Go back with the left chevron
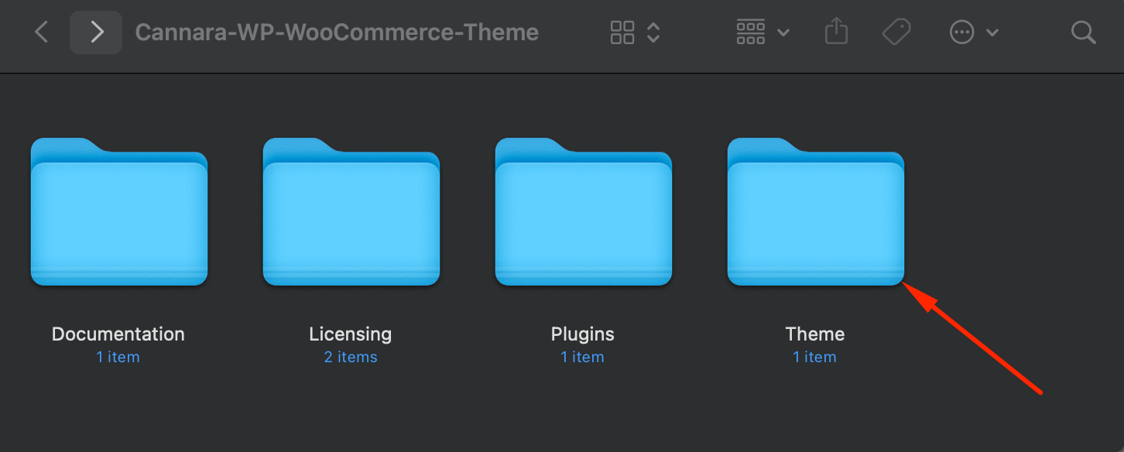The image size is (1124, 452). pyautogui.click(x=42, y=33)
